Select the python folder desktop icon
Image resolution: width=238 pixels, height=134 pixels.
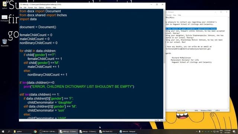pos(4,5)
